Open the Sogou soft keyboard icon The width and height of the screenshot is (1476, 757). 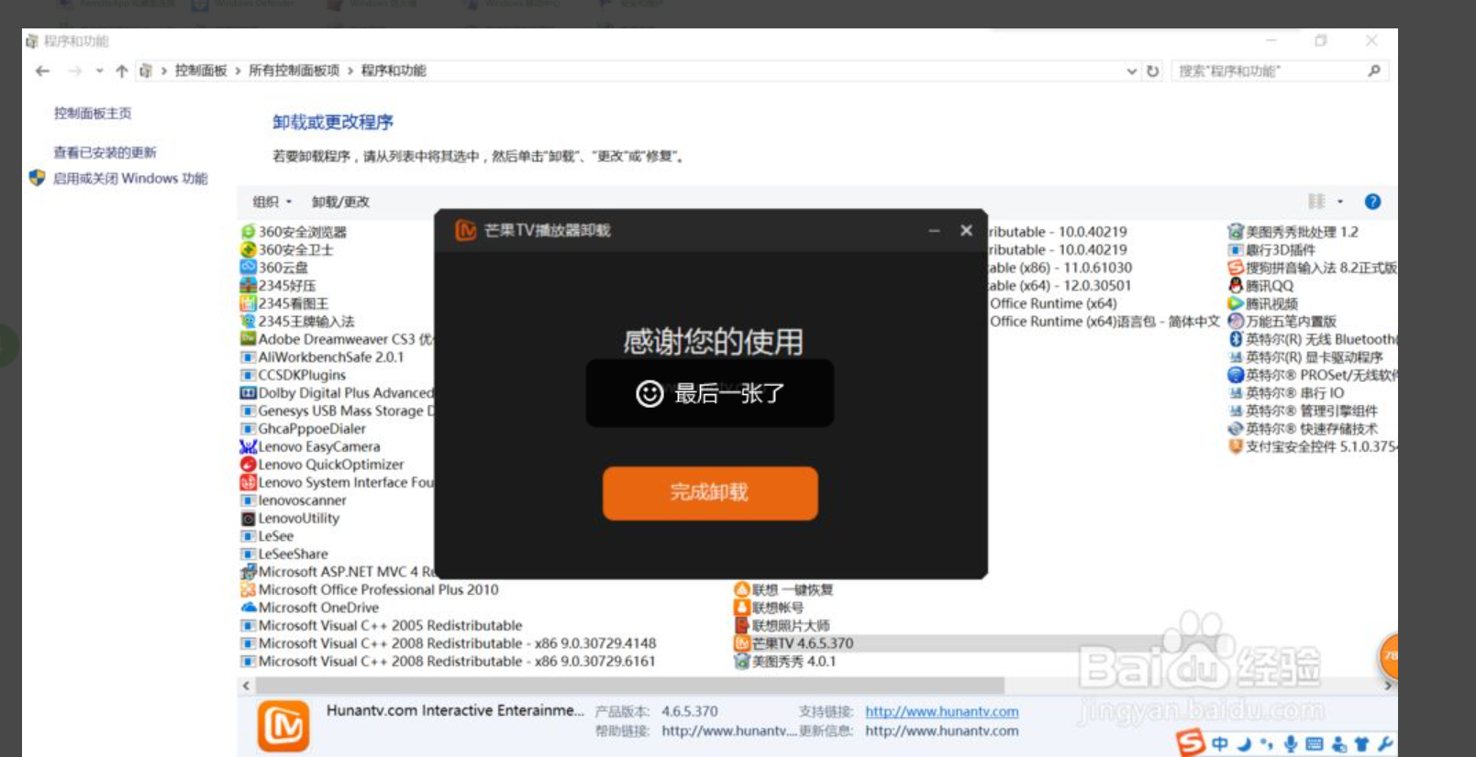click(x=1314, y=743)
